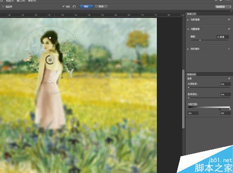Click the top ellipse handle on the outer blur ring
Image resolution: width=233 pixels, height=173 pixels.
pos(50,26)
